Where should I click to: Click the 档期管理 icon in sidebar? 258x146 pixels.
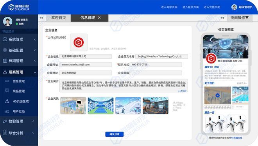[x=5, y=61]
